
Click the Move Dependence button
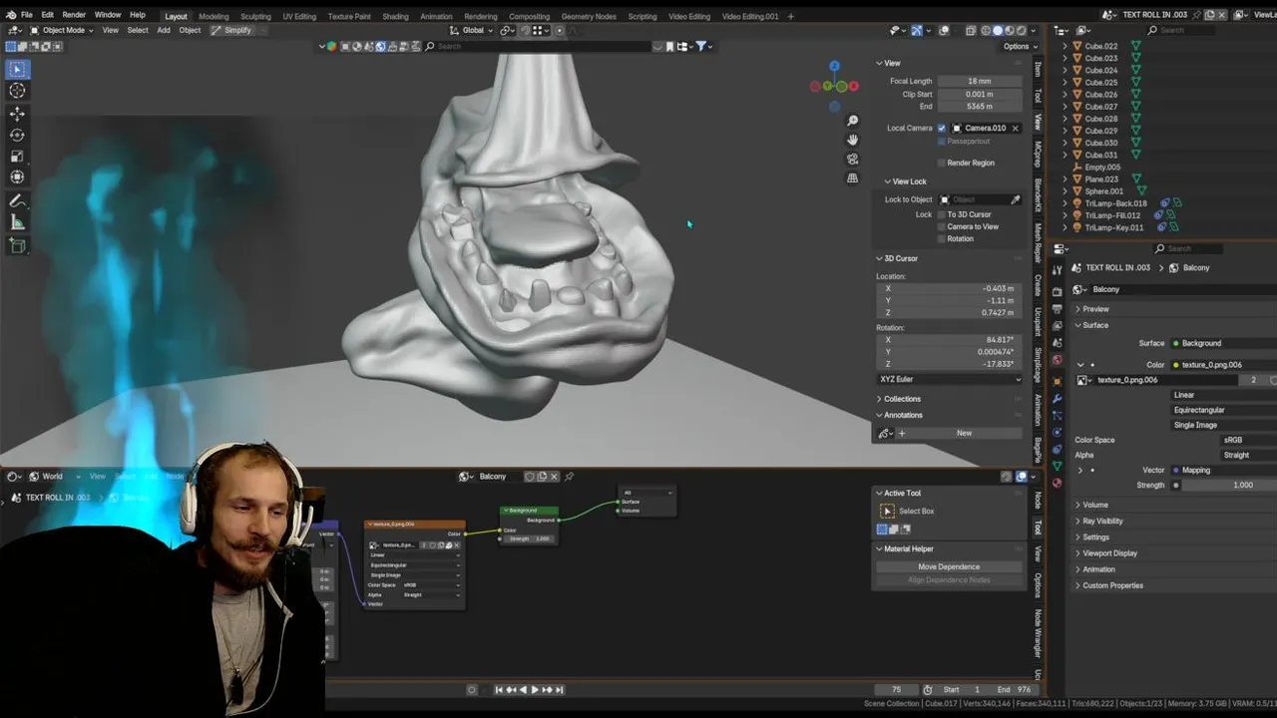point(949,566)
